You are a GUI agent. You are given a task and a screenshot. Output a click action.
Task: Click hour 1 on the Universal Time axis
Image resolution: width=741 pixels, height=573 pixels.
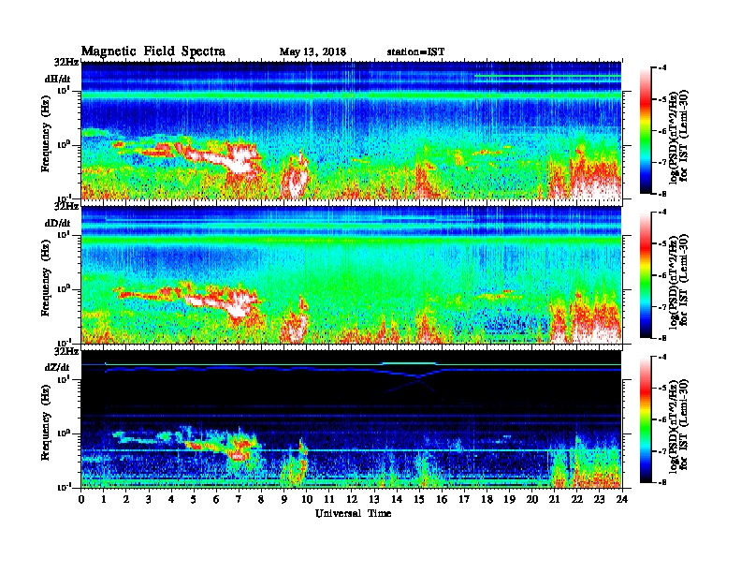pos(104,499)
